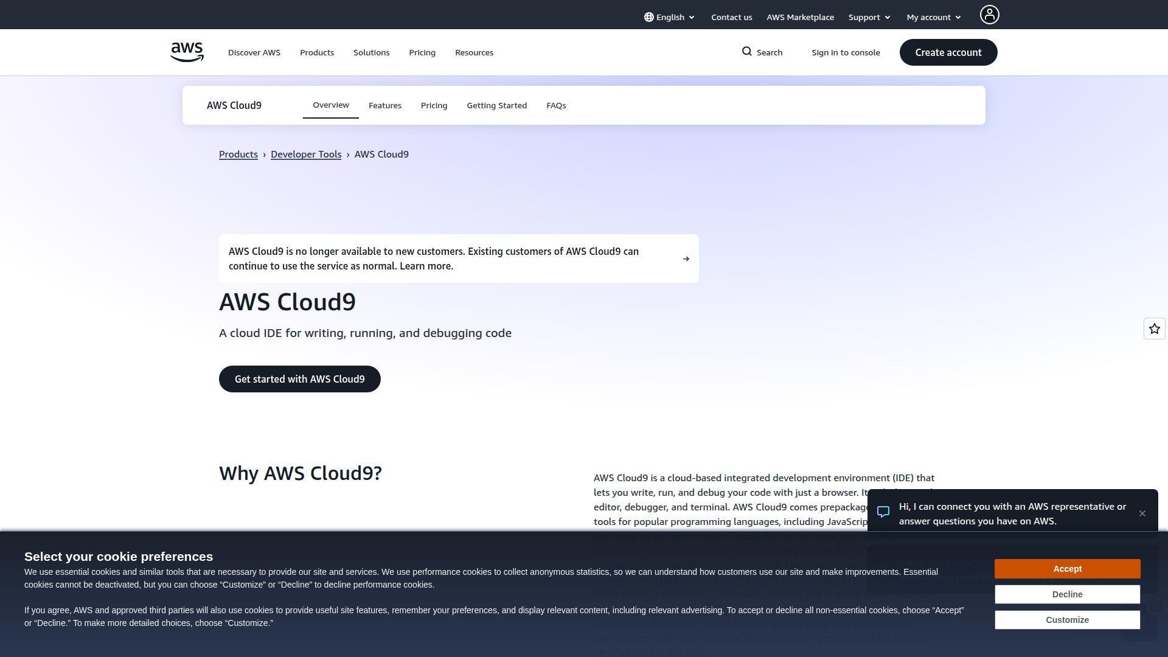Viewport: 1168px width, 657px height.
Task: Decline performance cookies
Action: 1067,594
